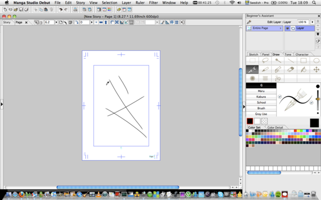
Task: Expand the Entire Page arrow
Action: [280, 28]
